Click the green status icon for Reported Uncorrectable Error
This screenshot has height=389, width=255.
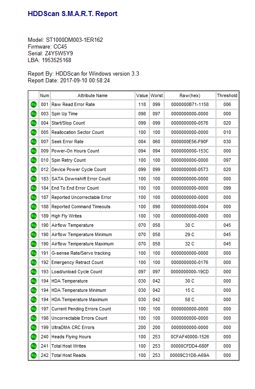coord(34,198)
